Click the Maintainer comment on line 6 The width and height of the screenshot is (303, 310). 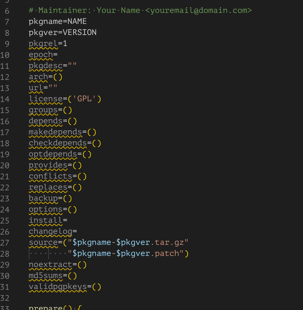140,10
